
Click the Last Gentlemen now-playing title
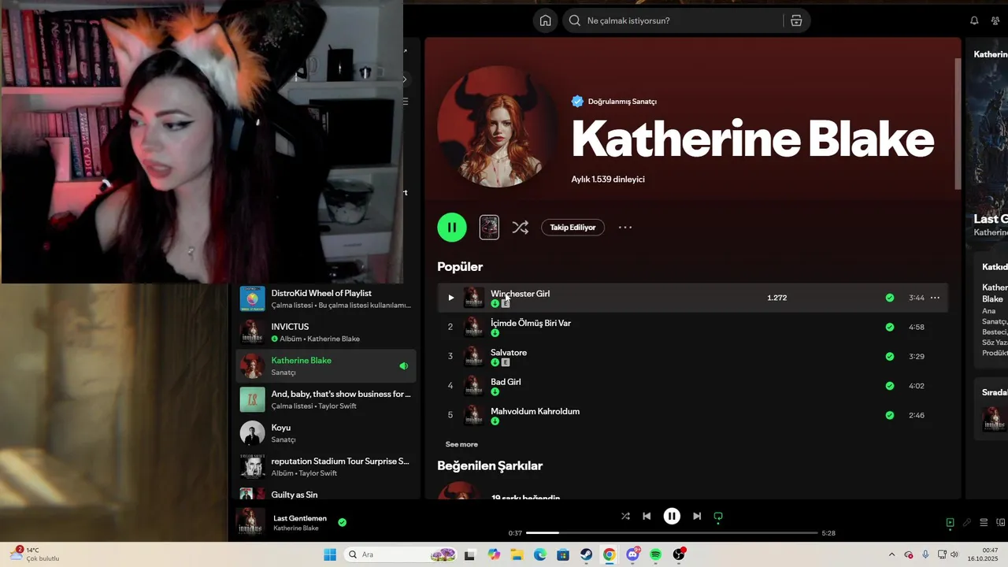coord(300,518)
